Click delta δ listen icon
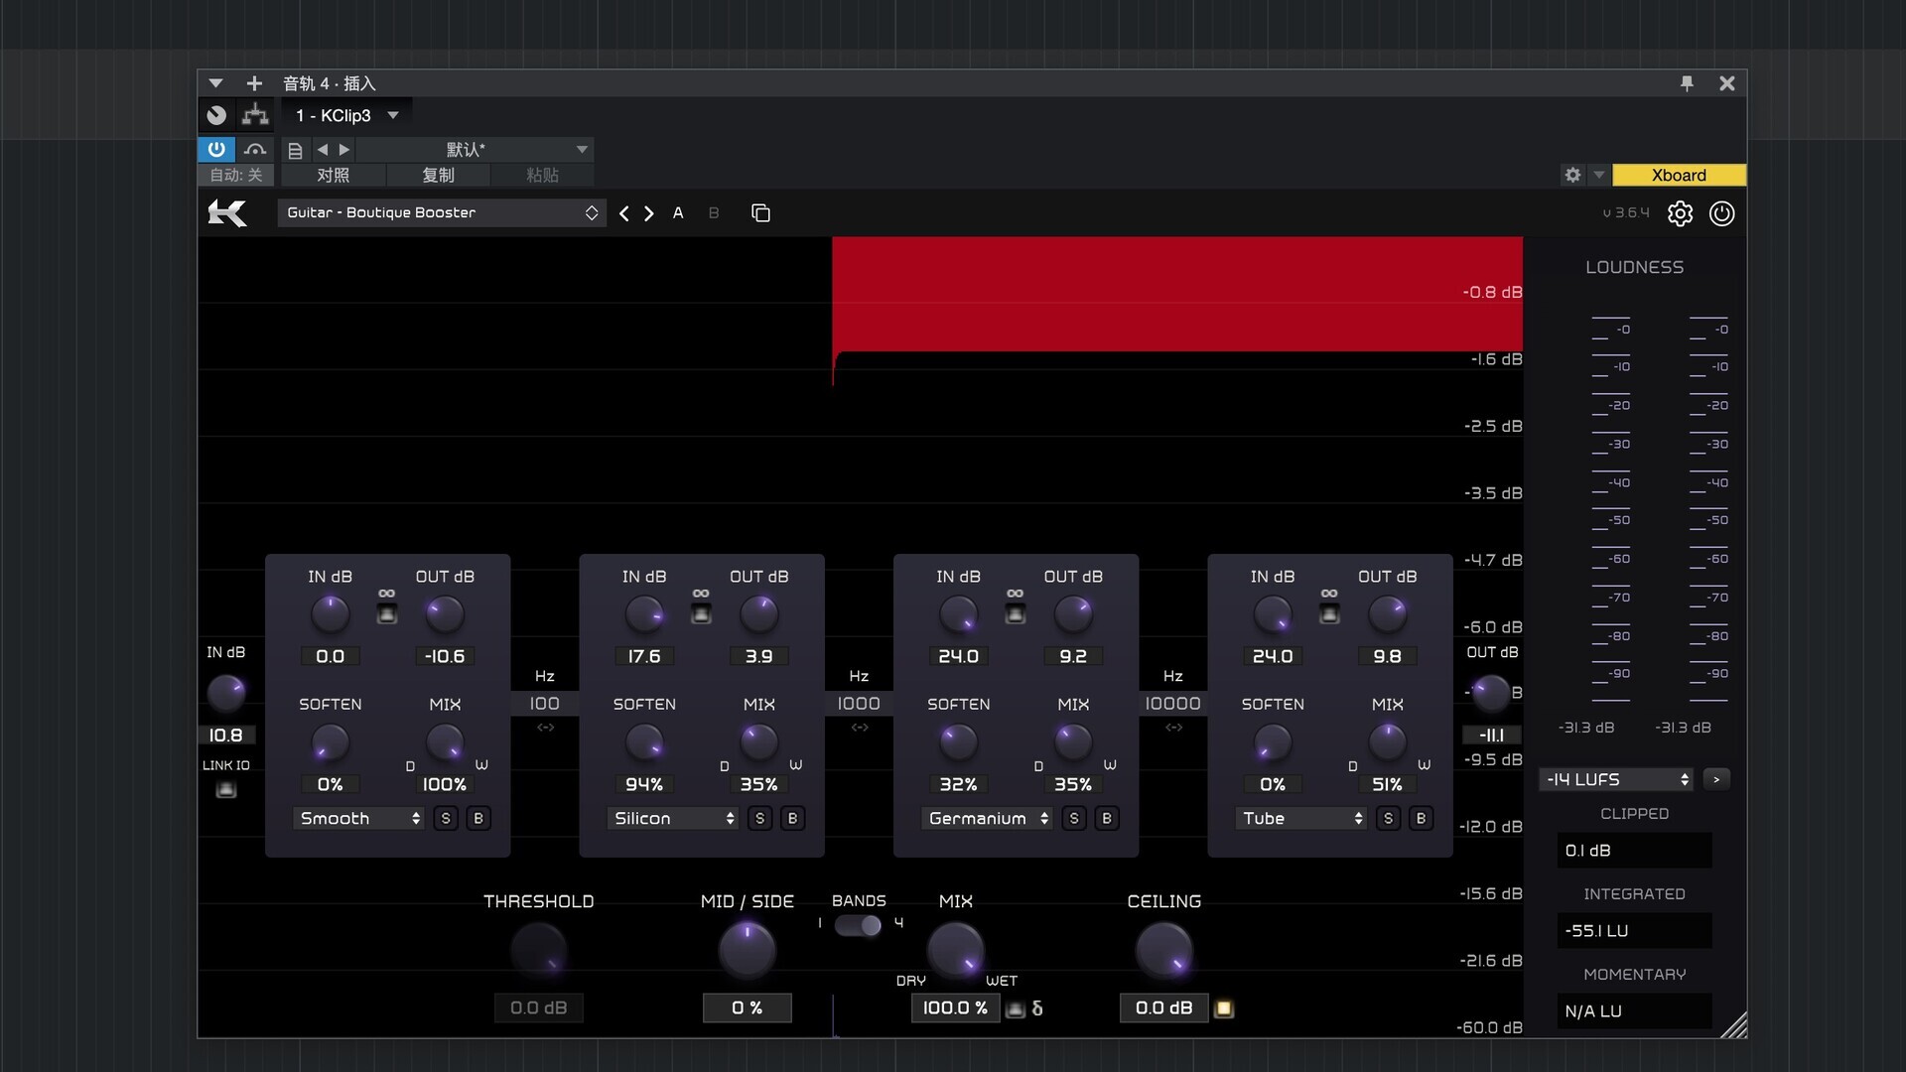 1037,1008
